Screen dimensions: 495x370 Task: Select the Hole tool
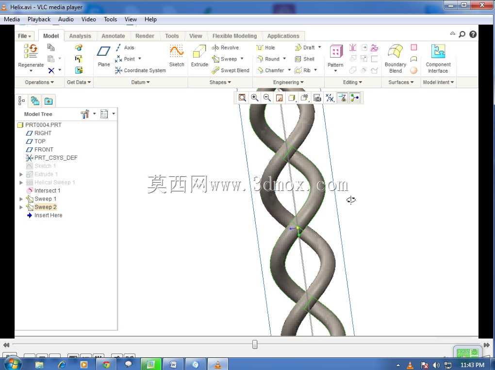click(x=265, y=47)
